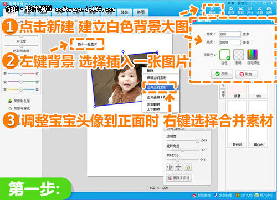Choose custom color (自定颜色) rainbow swatch
This screenshot has width=277, height=200.
(252, 55)
